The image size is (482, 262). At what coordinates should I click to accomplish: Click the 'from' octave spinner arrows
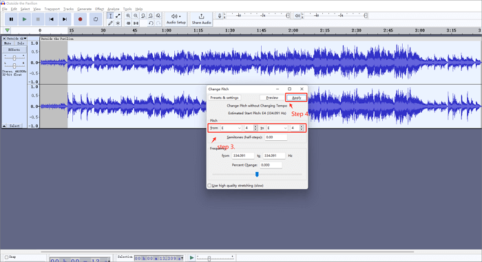(x=255, y=128)
